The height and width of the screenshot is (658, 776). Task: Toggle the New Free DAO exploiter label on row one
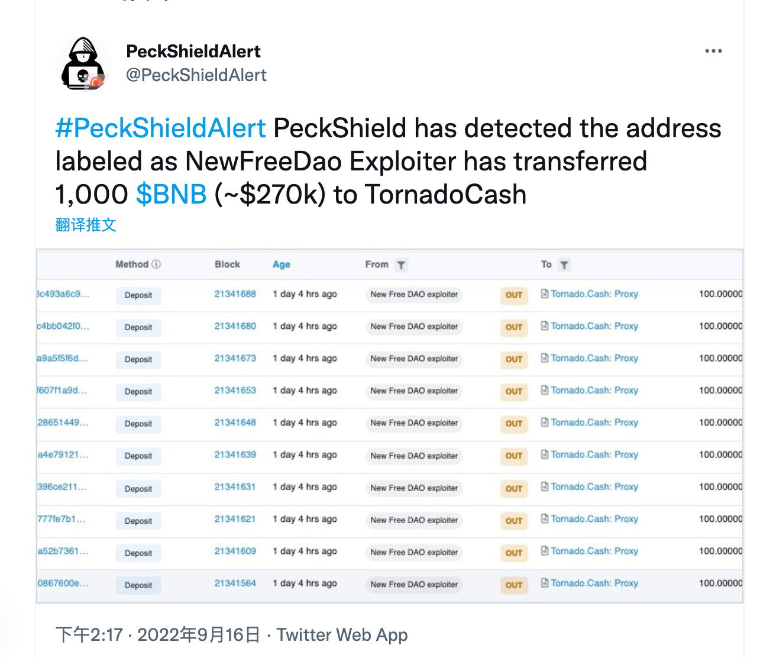click(413, 294)
